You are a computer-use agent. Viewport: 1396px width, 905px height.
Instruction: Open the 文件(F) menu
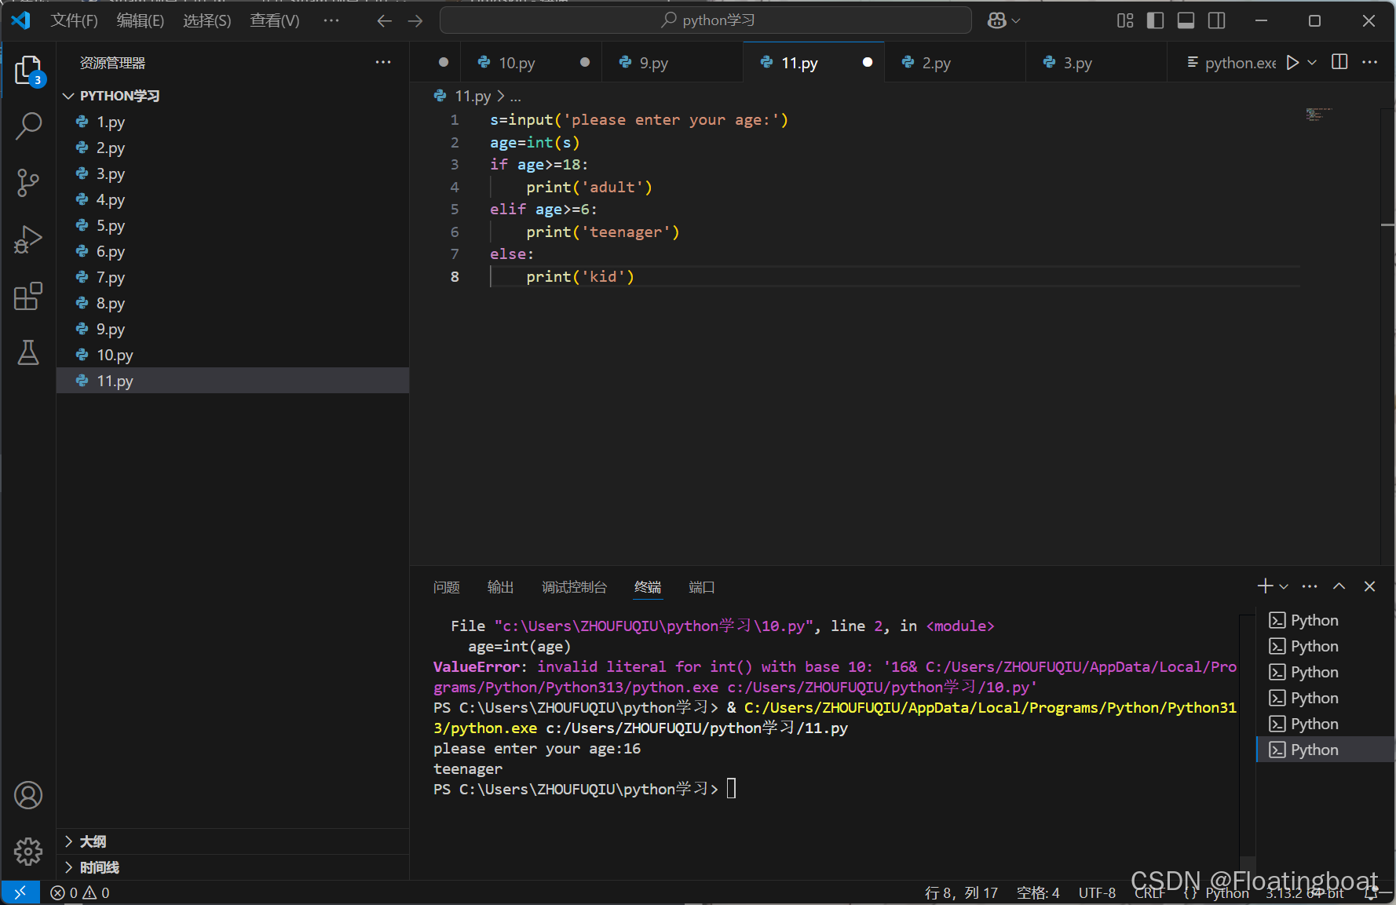(74, 20)
